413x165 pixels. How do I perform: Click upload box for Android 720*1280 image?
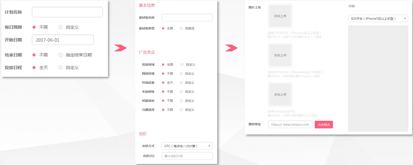click(x=280, y=95)
